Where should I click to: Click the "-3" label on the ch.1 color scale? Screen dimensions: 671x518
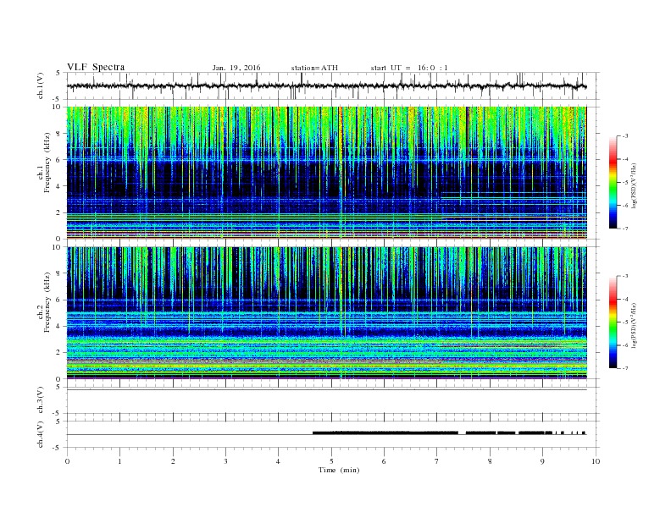click(624, 136)
